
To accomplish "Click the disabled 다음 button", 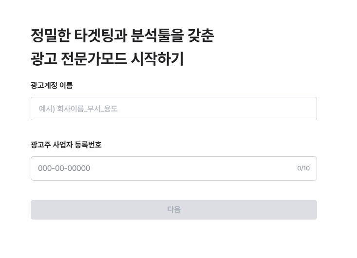I will [174, 210].
